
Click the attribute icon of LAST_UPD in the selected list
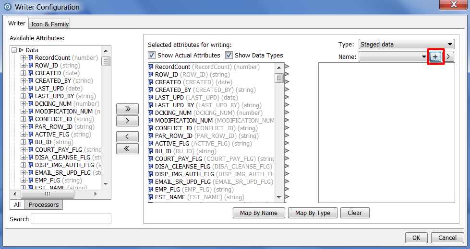click(x=151, y=98)
